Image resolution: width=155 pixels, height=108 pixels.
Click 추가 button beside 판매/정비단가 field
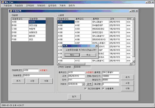[127, 77]
